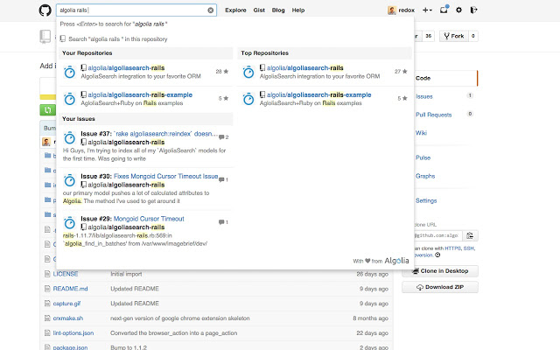The image size is (560, 350).
Task: Open the Graphs tab
Action: 425,176
